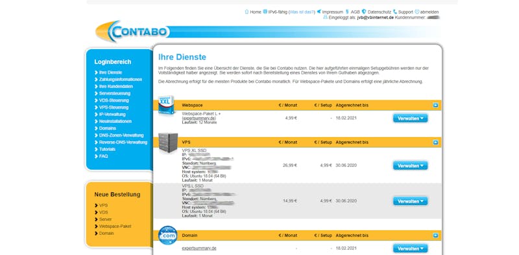Viewport: 519px width, 255px height.
Task: Click the Home house icon
Action: pyautogui.click(x=247, y=12)
